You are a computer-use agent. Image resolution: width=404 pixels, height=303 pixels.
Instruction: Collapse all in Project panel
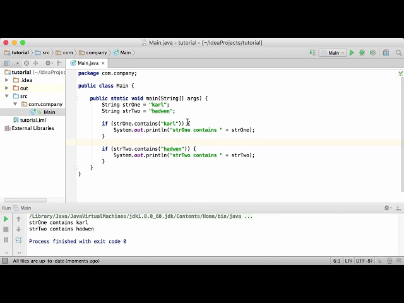[35, 63]
